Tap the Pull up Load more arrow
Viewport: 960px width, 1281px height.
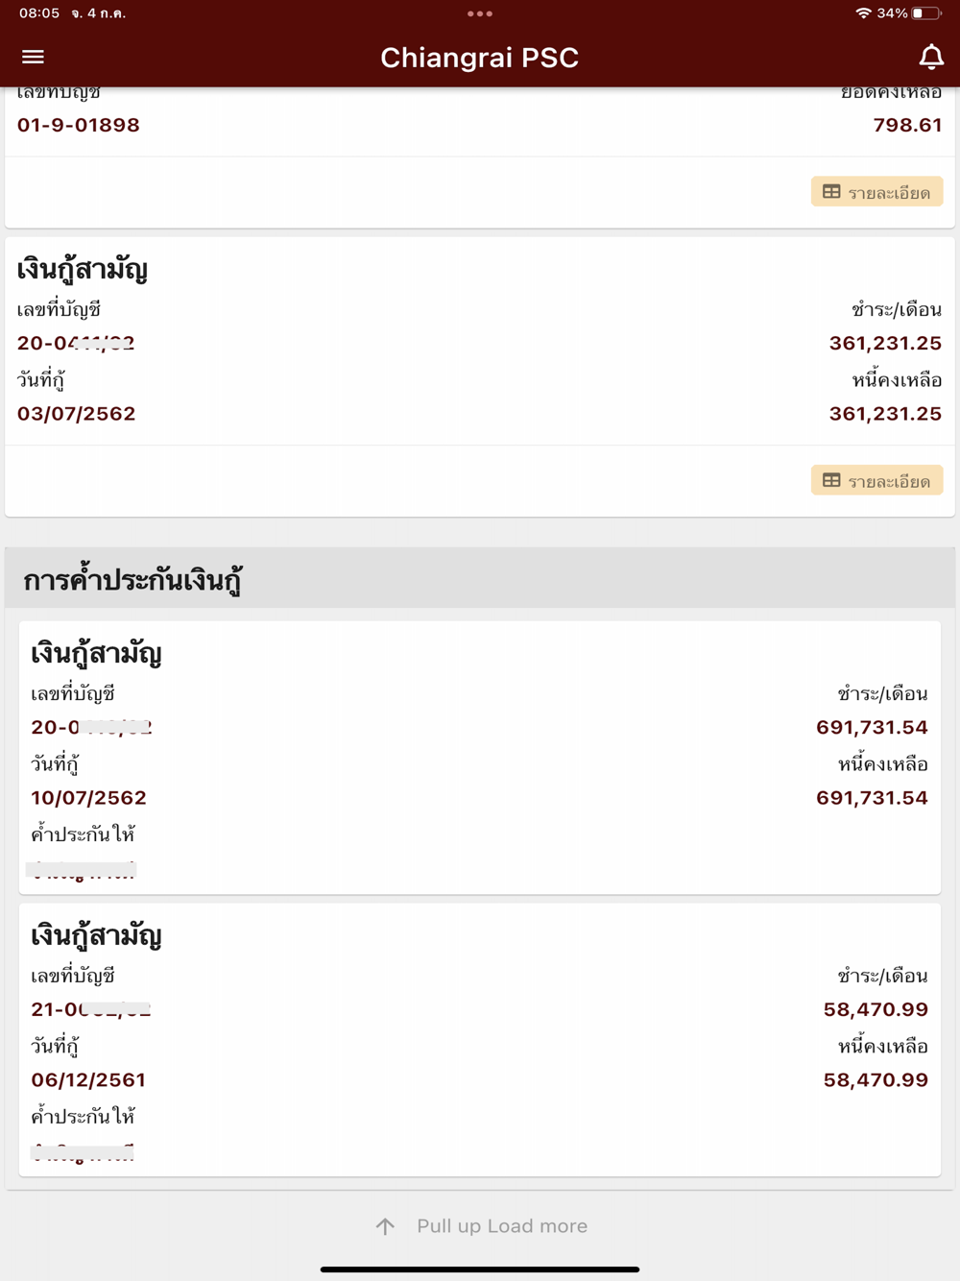point(385,1226)
